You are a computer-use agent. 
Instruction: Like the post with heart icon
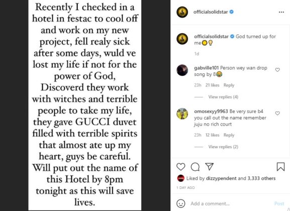(x=181, y=167)
